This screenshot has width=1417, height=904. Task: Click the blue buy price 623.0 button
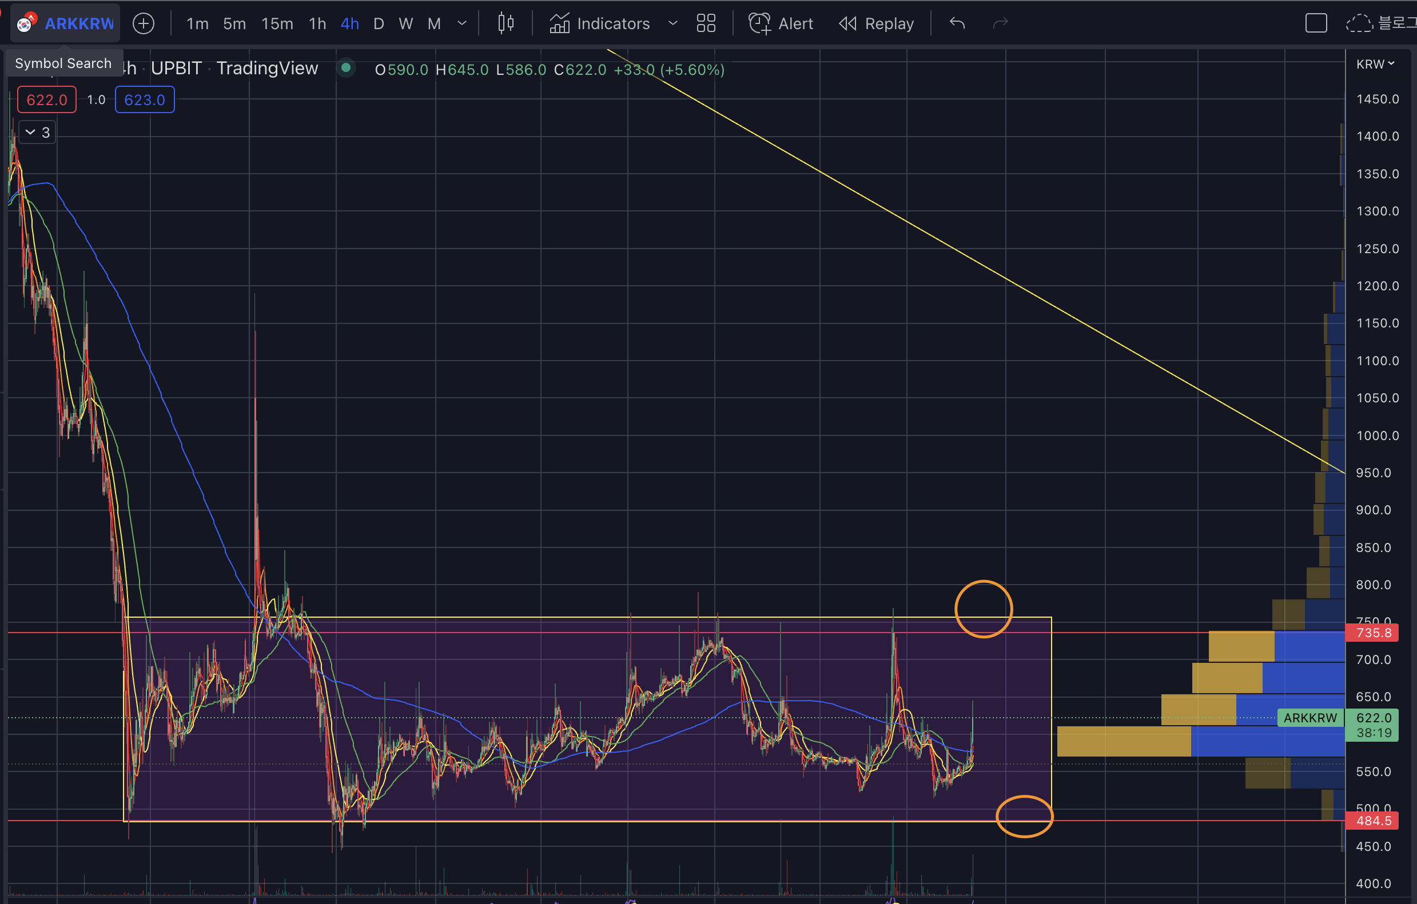tap(145, 100)
